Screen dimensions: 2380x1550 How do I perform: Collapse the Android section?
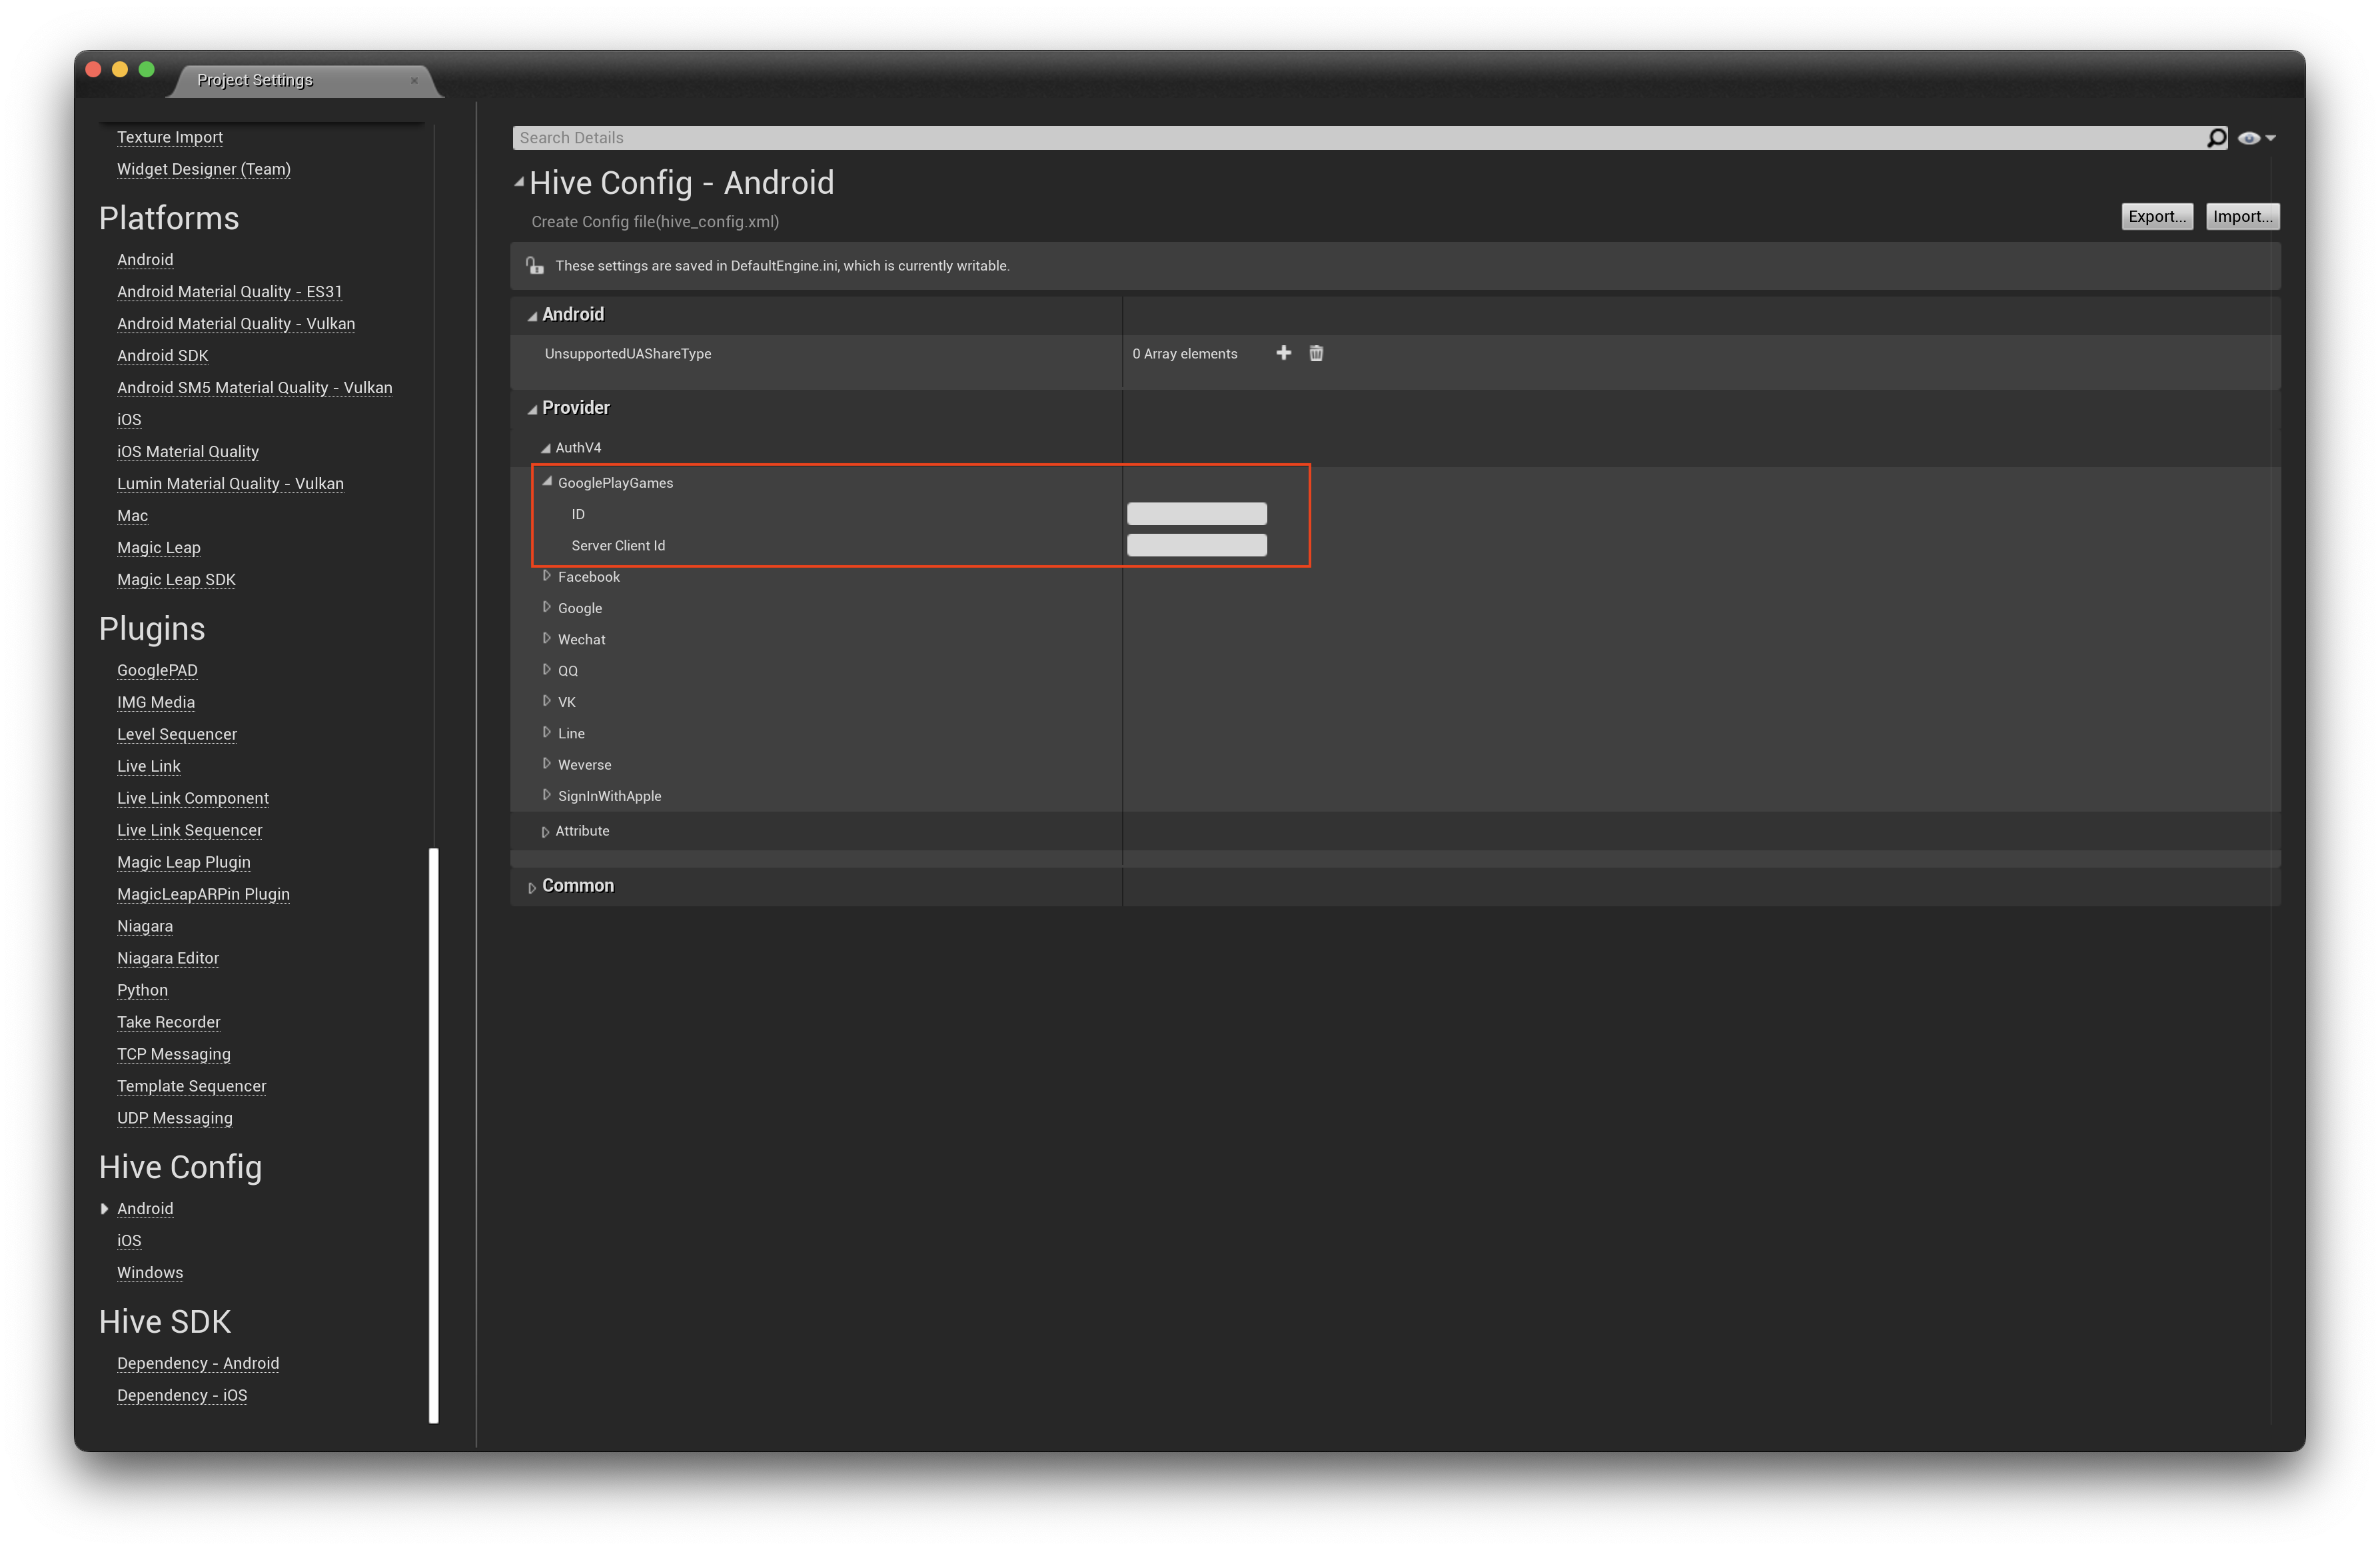(532, 316)
